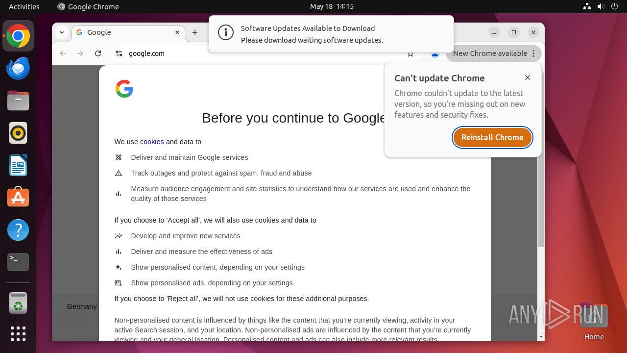This screenshot has width=627, height=353.
Task: Launch Terminal from the dock
Action: click(x=18, y=262)
